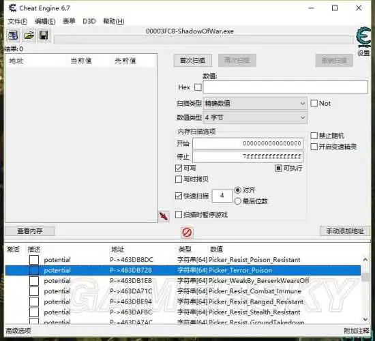Click the 激活 column header
This screenshot has height=341, width=375.
(x=13, y=250)
